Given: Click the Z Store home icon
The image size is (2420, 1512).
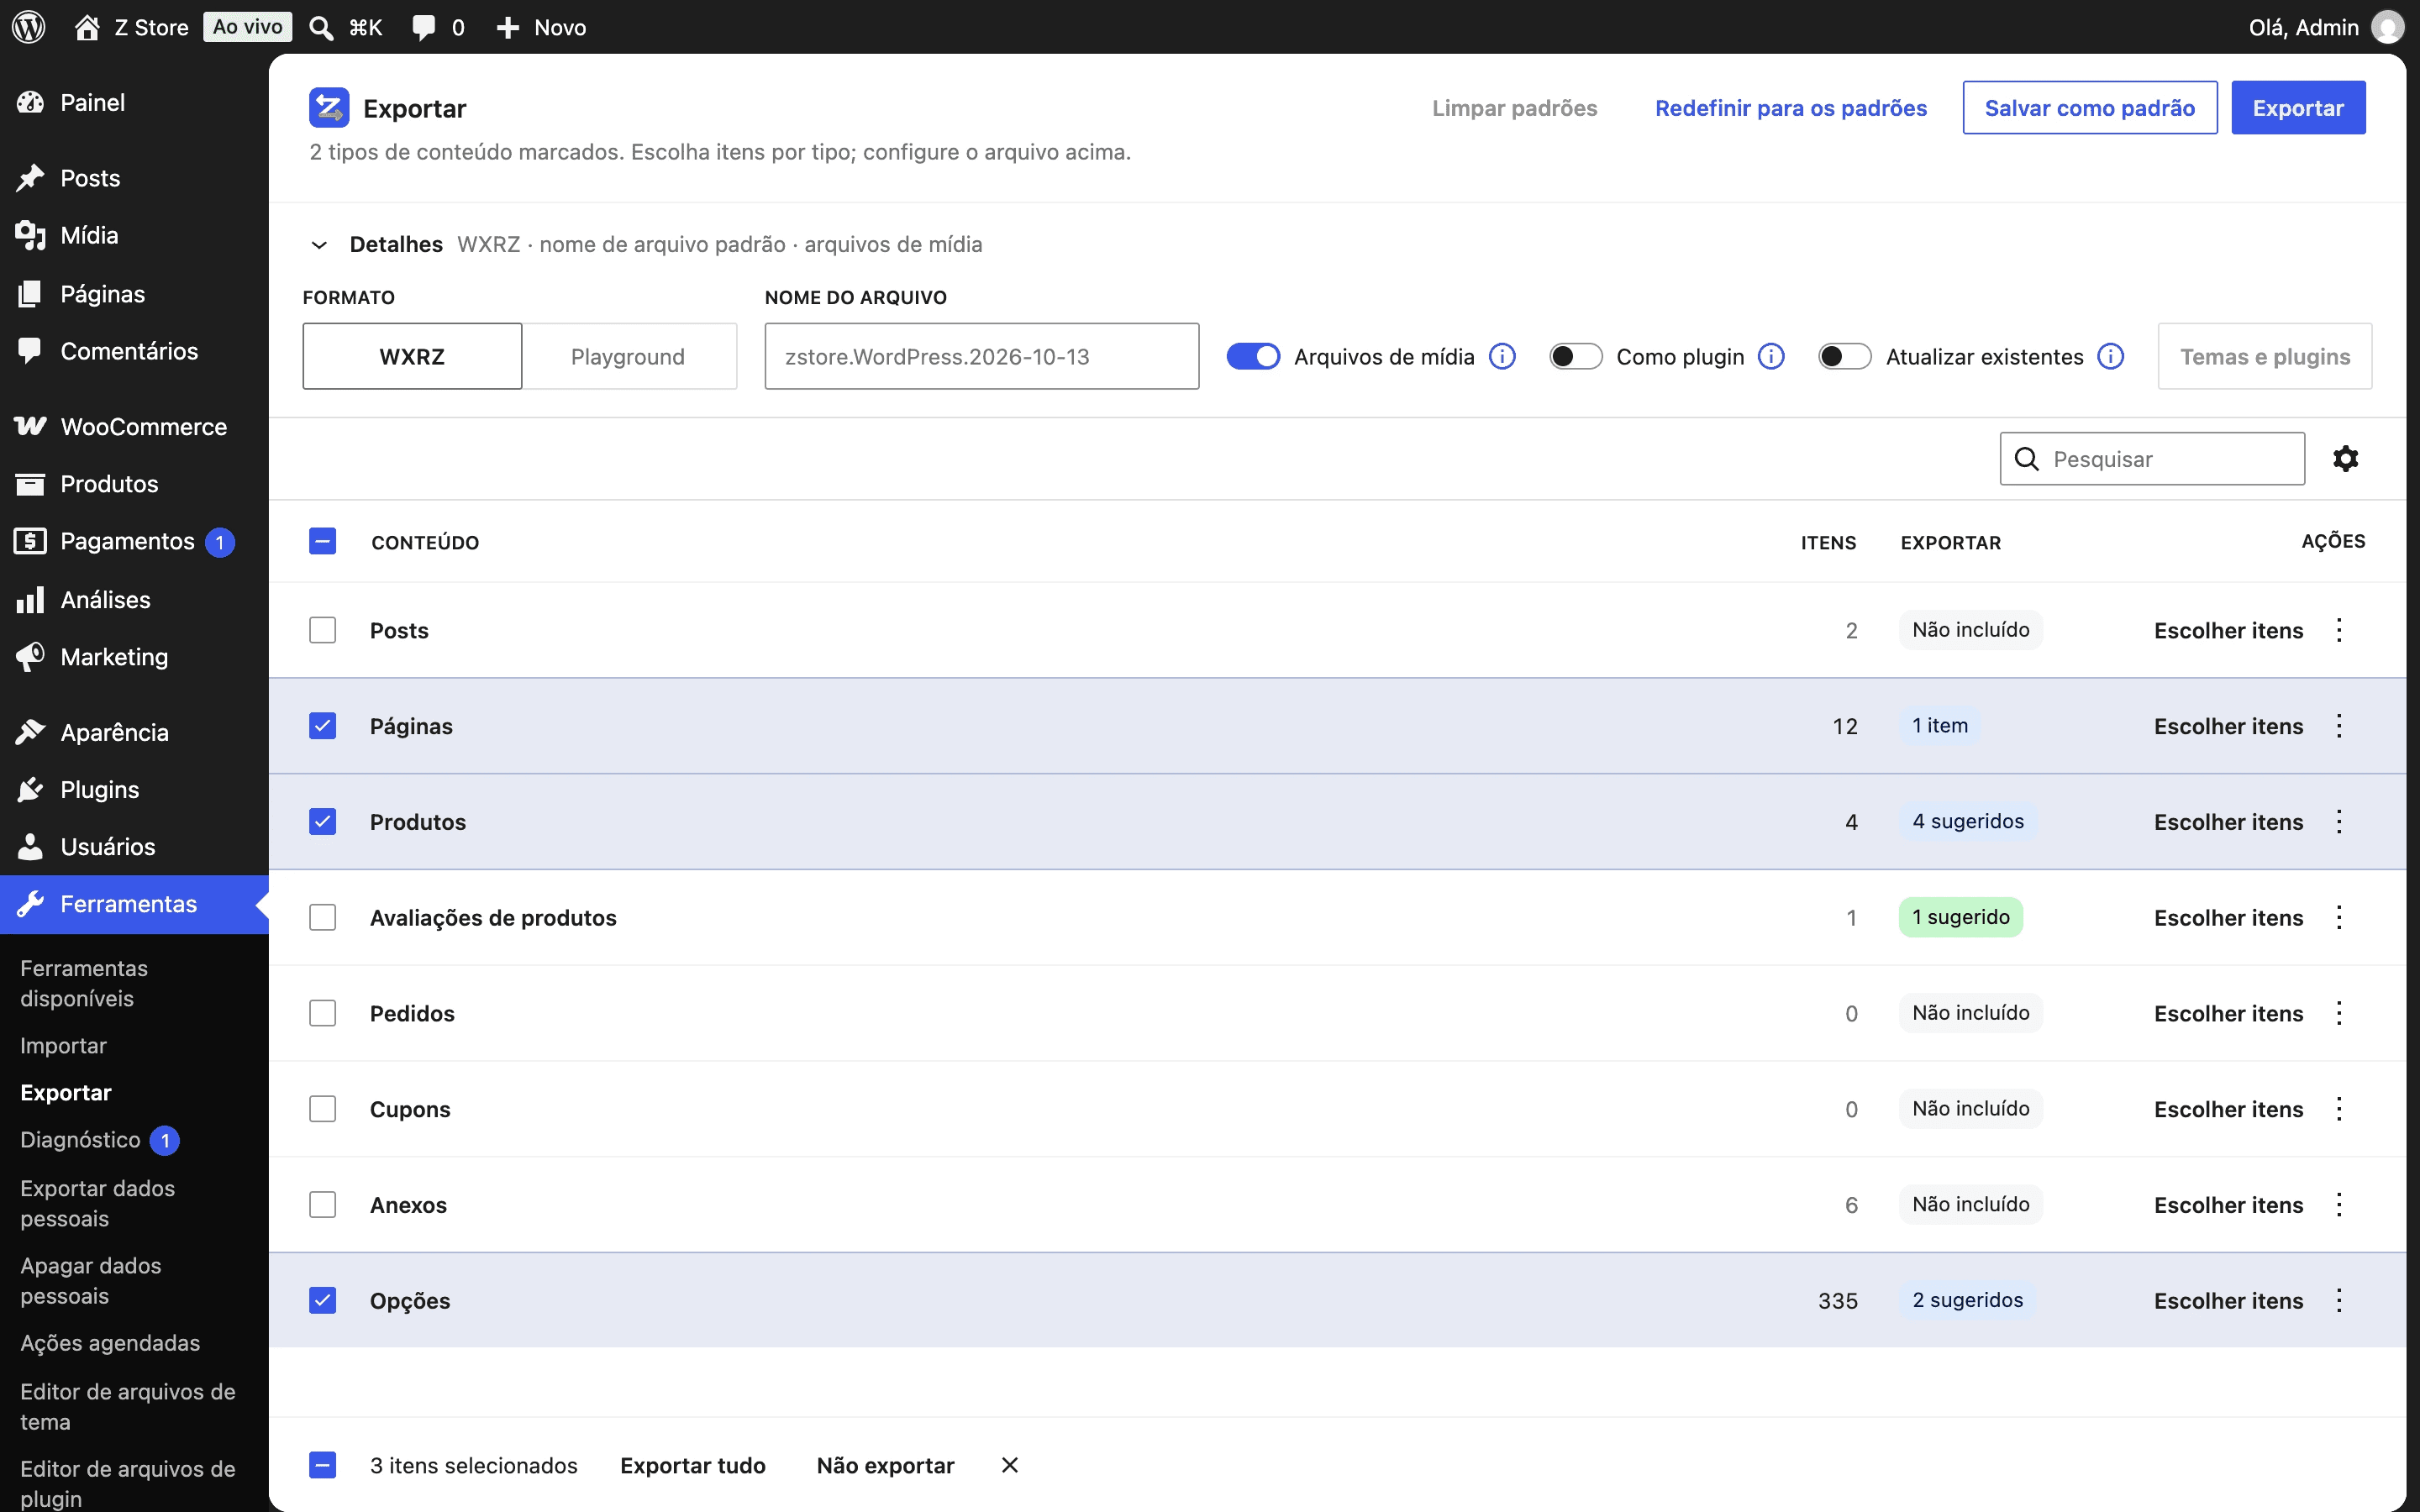Looking at the screenshot, I should [x=87, y=27].
